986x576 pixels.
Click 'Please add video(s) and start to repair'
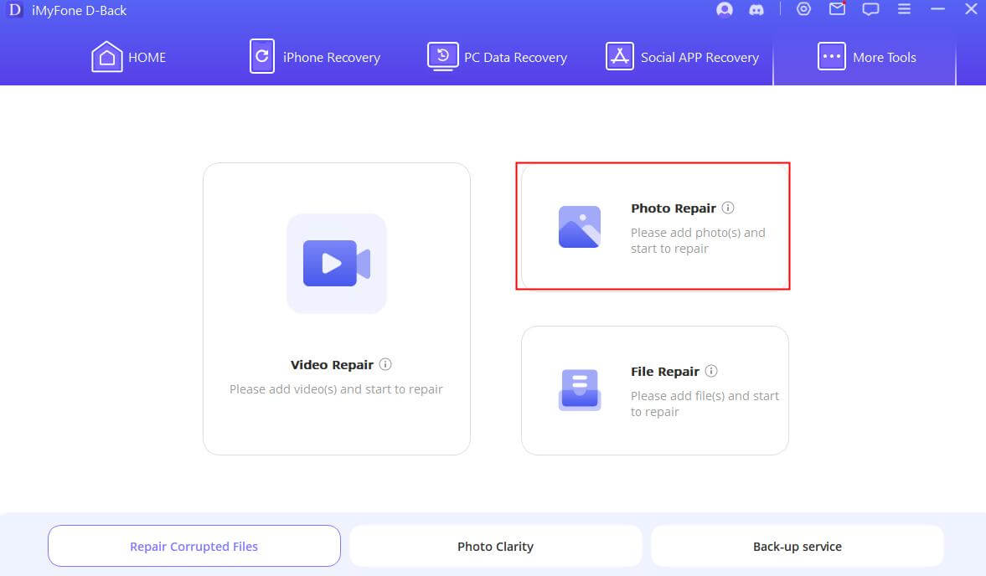(x=337, y=389)
